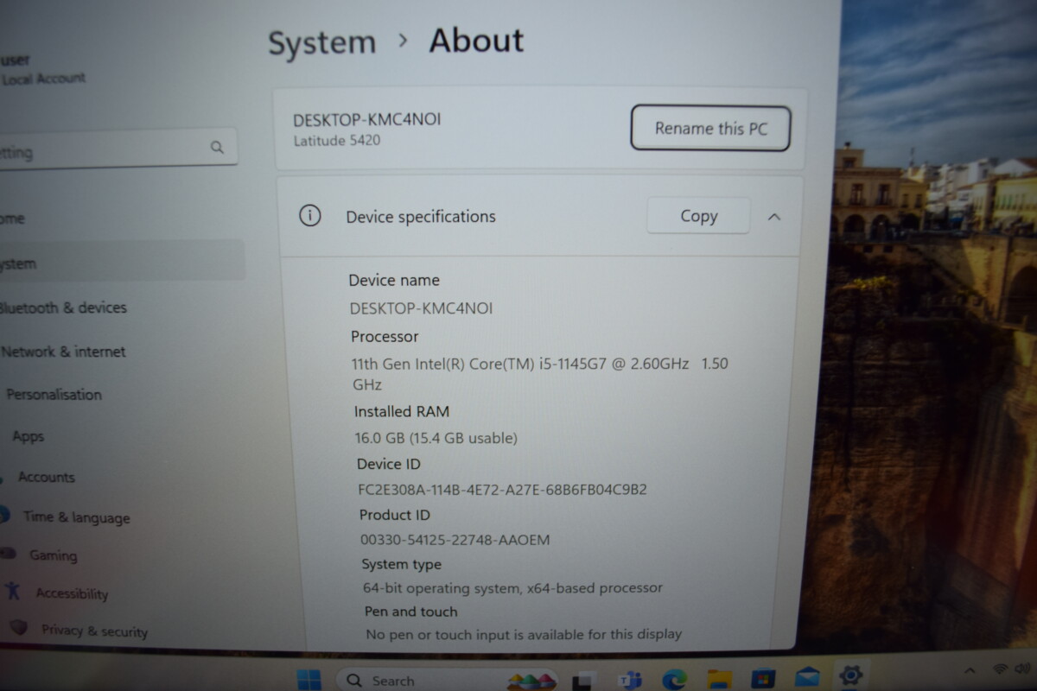Image resolution: width=1037 pixels, height=691 pixels.
Task: Collapse the Device specifications section
Action: pyautogui.click(x=774, y=217)
